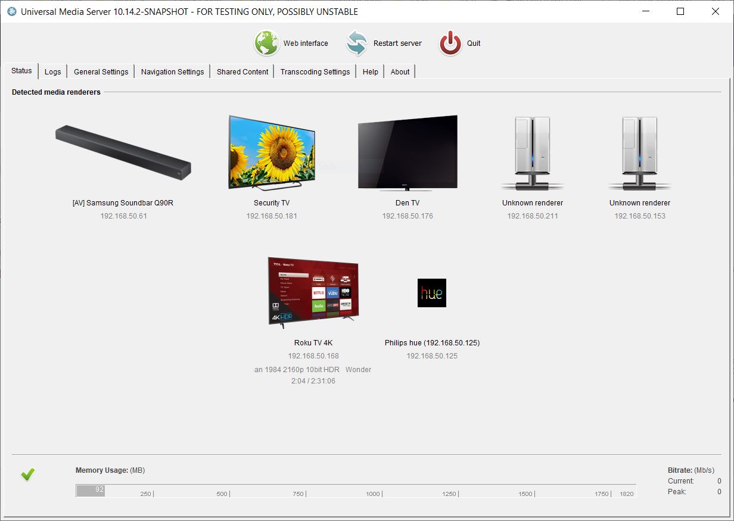
Task: Click the Web interface button label
Action: [x=306, y=43]
